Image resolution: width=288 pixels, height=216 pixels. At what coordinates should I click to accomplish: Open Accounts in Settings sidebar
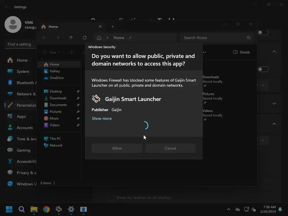[x=21, y=128]
